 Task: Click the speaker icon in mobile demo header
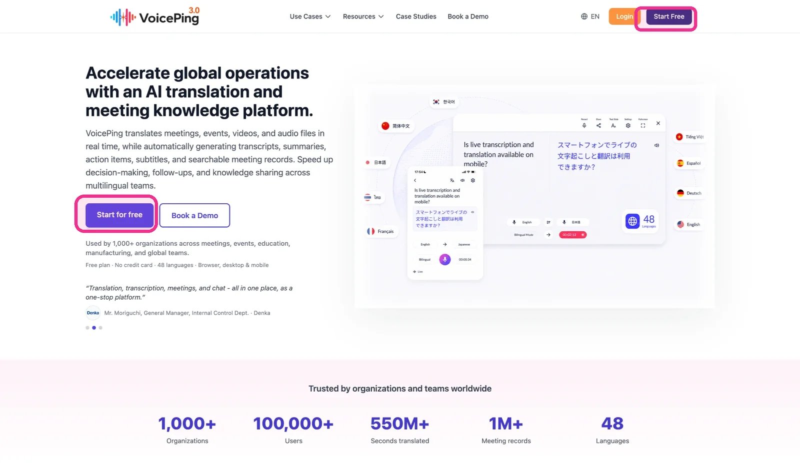click(x=462, y=180)
